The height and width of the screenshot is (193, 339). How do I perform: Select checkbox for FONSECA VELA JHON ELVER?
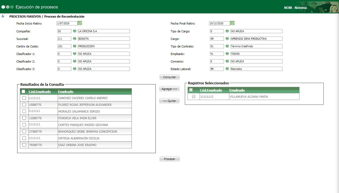(x=24, y=118)
